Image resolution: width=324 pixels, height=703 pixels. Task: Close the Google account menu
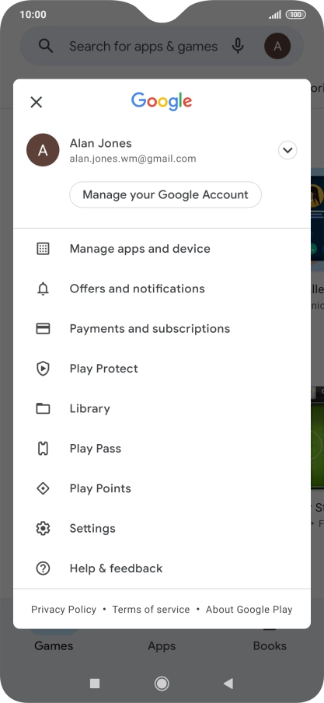[37, 102]
